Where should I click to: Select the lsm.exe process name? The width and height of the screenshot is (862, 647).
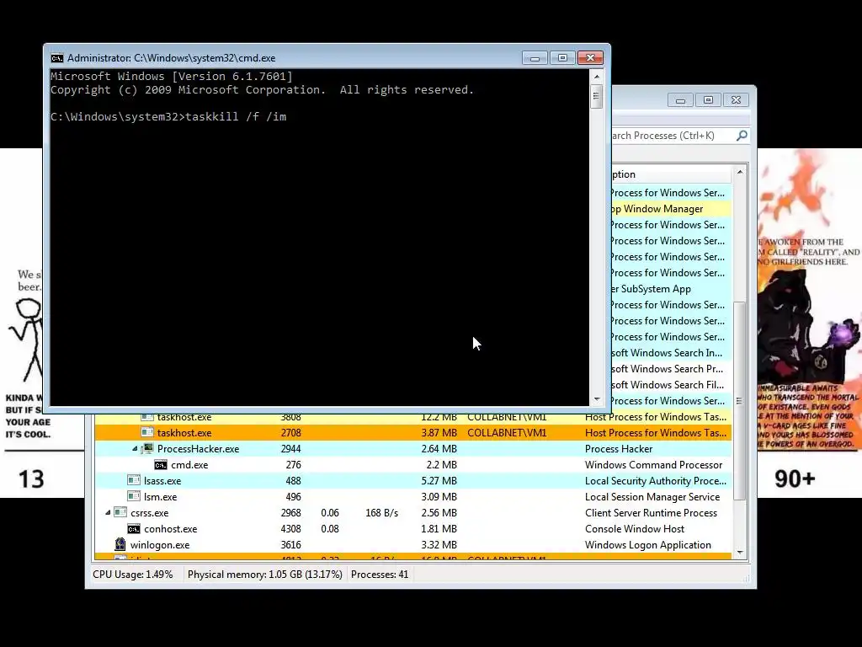point(160,497)
